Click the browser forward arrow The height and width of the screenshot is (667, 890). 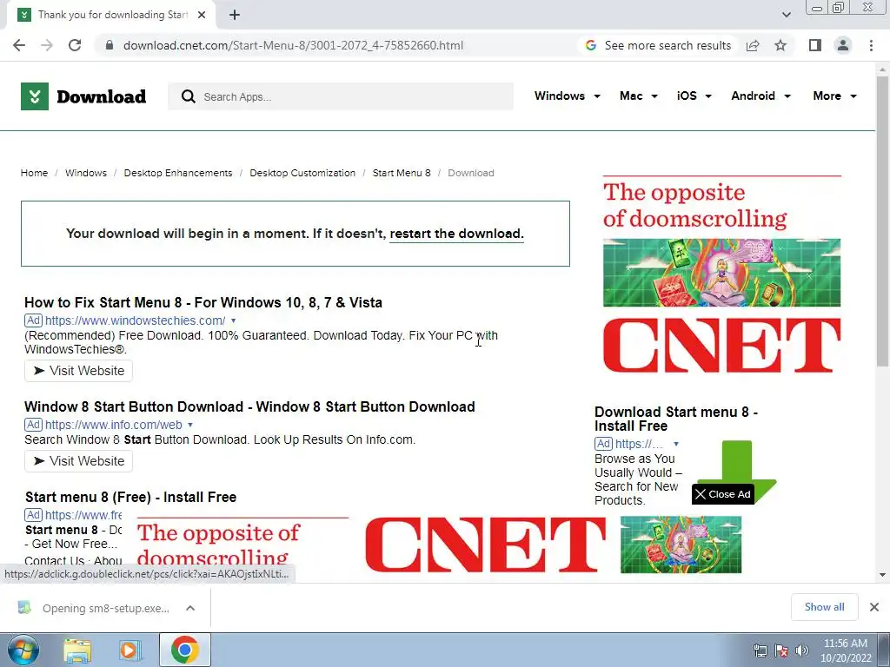(x=47, y=45)
